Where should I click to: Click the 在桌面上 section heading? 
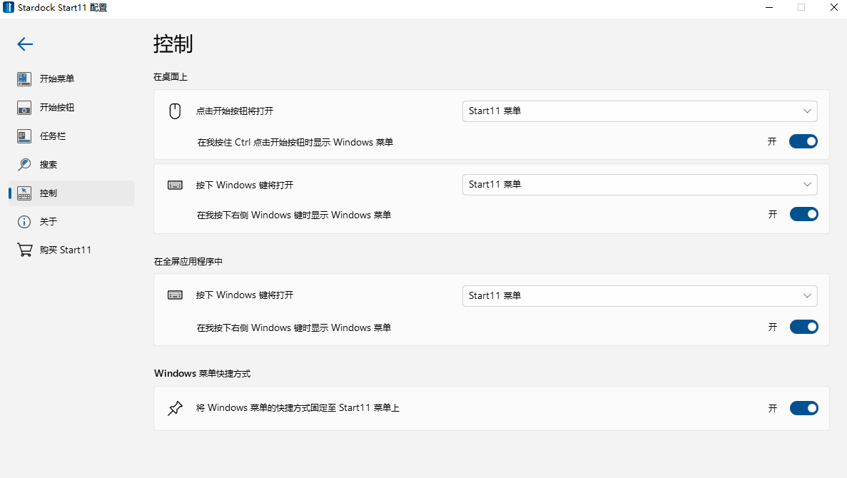(x=170, y=77)
